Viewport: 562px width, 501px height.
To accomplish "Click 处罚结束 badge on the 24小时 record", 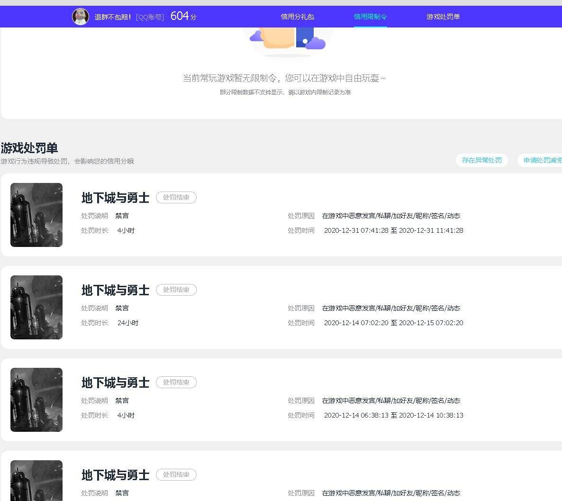I will click(x=176, y=290).
